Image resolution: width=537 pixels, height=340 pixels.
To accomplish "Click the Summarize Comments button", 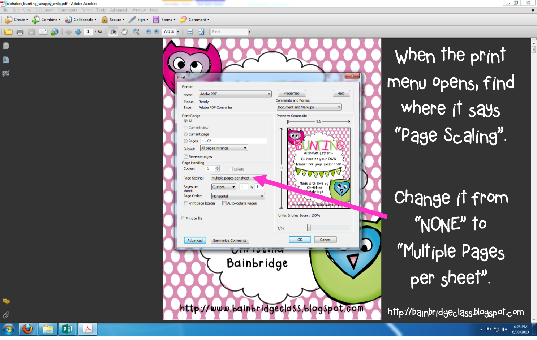I will (x=229, y=240).
